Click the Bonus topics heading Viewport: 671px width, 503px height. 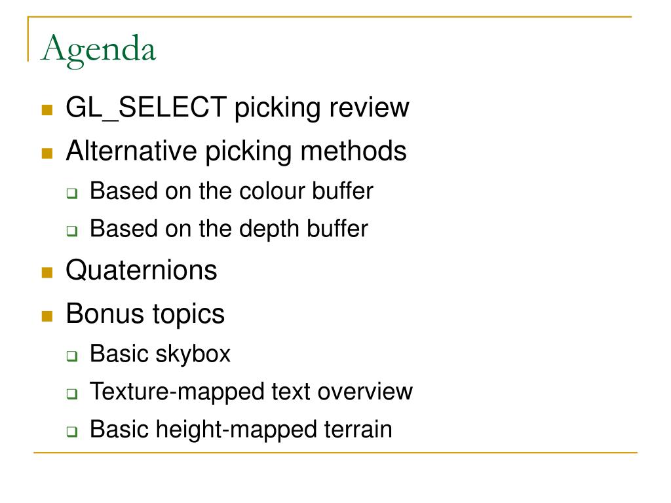145,314
